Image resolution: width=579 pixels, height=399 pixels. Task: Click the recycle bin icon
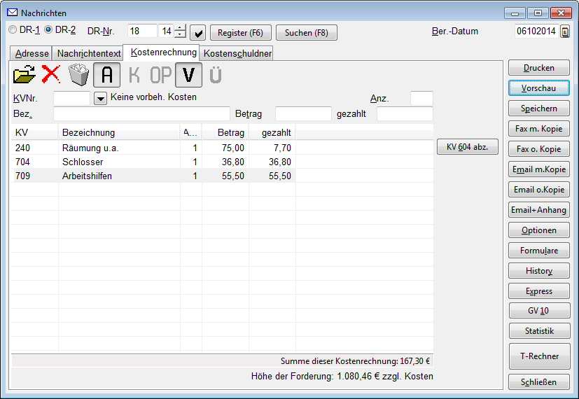(x=78, y=74)
